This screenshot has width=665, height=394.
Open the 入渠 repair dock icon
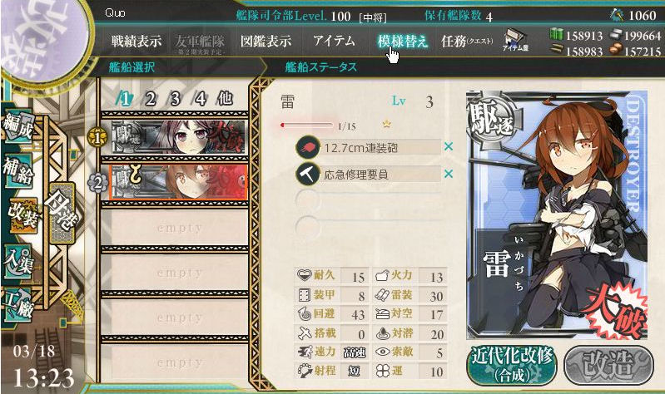[18, 261]
